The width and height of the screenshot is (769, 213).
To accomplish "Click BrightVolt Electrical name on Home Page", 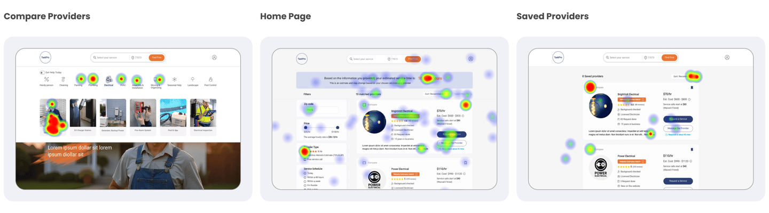I will (402, 111).
